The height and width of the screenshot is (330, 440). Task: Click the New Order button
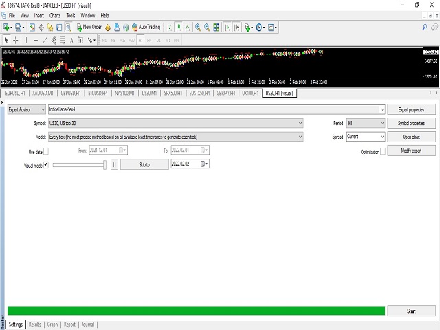(89, 27)
